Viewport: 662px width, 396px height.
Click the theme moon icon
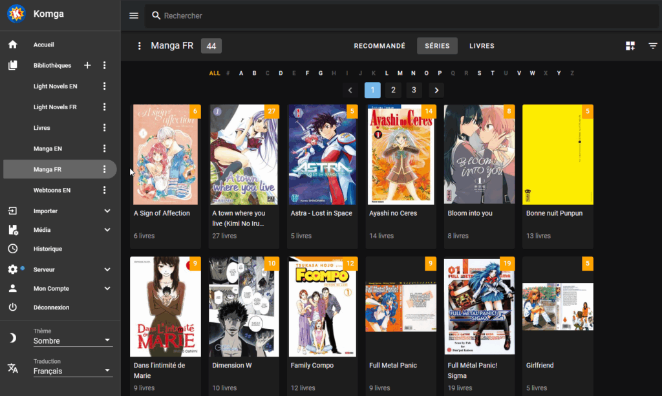click(x=13, y=338)
